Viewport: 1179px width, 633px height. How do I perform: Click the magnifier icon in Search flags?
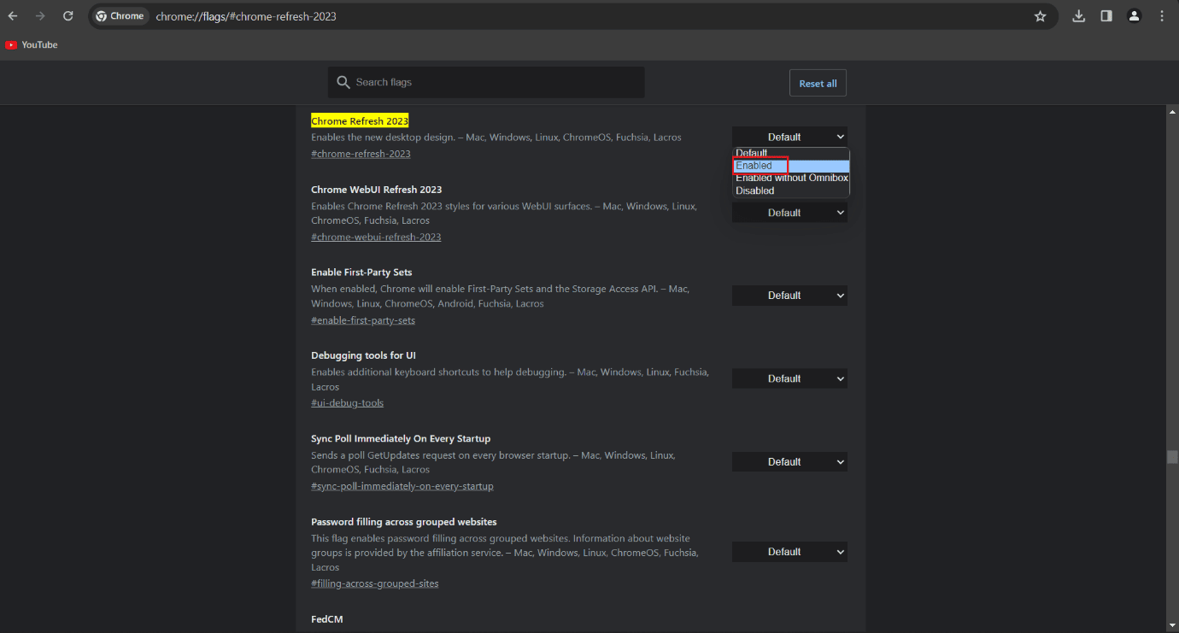click(x=343, y=82)
